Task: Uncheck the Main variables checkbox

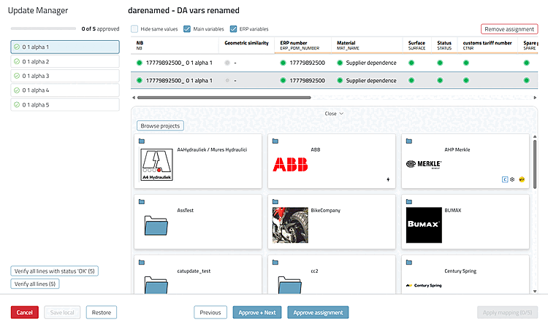Action: (x=187, y=29)
